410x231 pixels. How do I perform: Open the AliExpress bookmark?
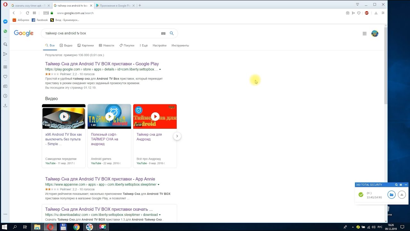click(x=21, y=20)
